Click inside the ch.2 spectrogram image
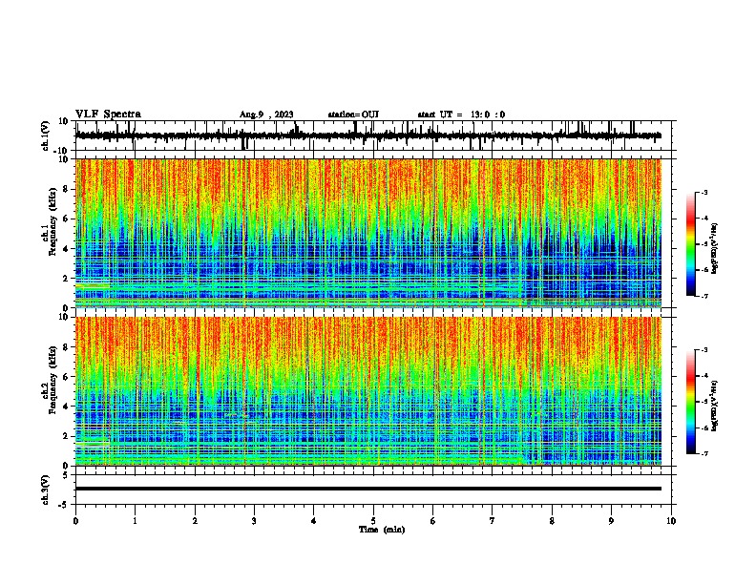 pyautogui.click(x=368, y=391)
